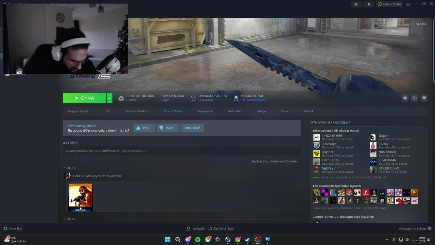Open OBS Studio from the taskbar

[258, 240]
